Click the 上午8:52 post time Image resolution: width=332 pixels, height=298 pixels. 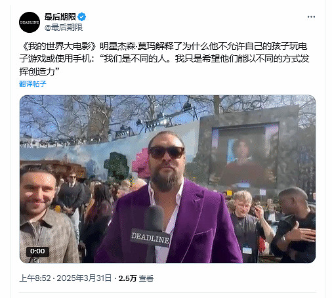pos(35,278)
